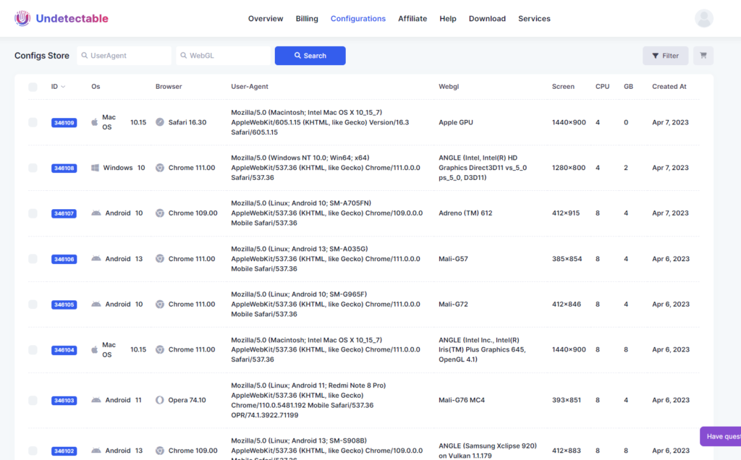Click the Screen column header
This screenshot has width=741, height=460.
point(563,86)
